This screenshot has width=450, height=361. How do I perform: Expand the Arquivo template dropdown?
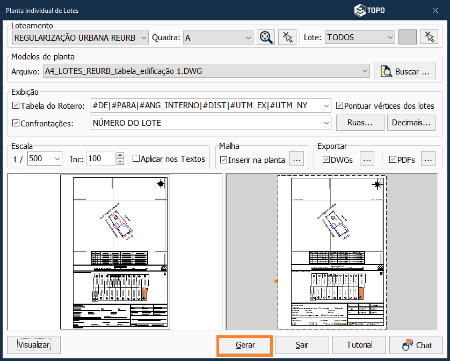pyautogui.click(x=365, y=71)
